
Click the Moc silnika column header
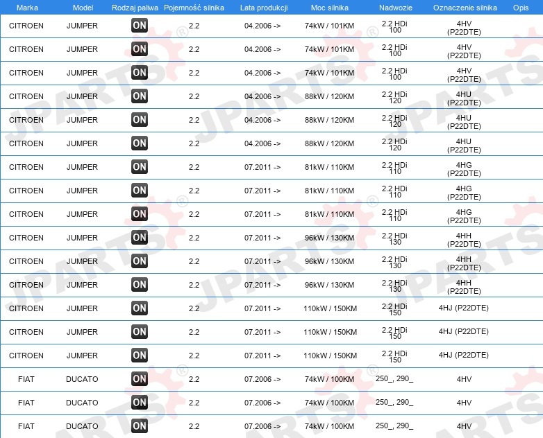[x=330, y=8]
